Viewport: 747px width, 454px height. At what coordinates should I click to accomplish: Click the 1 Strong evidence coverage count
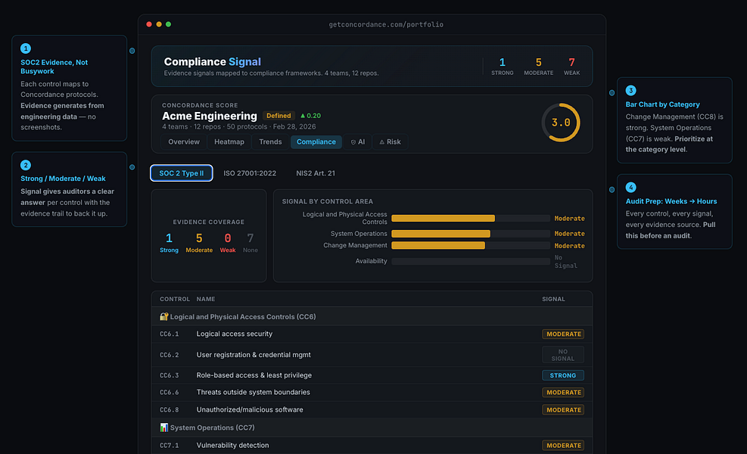(x=169, y=242)
